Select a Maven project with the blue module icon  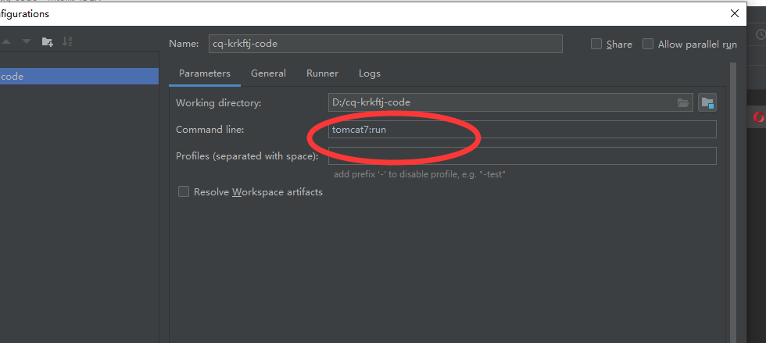pyautogui.click(x=707, y=102)
